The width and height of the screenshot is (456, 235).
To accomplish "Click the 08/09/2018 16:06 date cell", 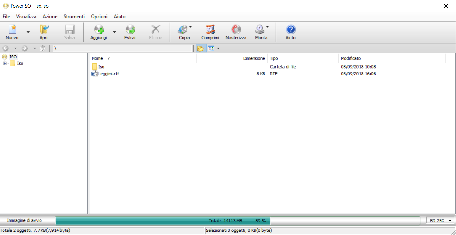I will point(358,74).
